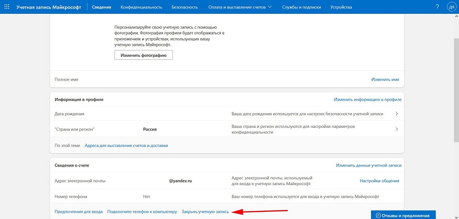Click Изменить данные учетной записи link
The height and width of the screenshot is (219, 459).
(369, 165)
